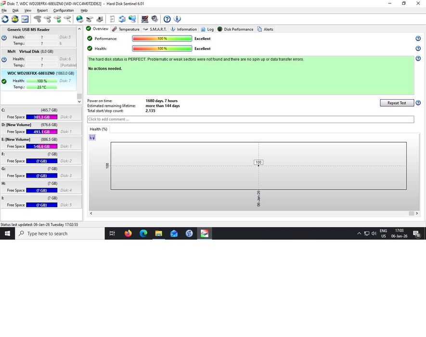Click the blue-framed disk picture toolbar icon
426x337 pixels.
coord(25,19)
